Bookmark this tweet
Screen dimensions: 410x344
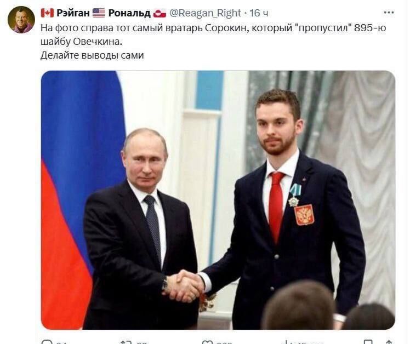pyautogui.click(x=368, y=342)
